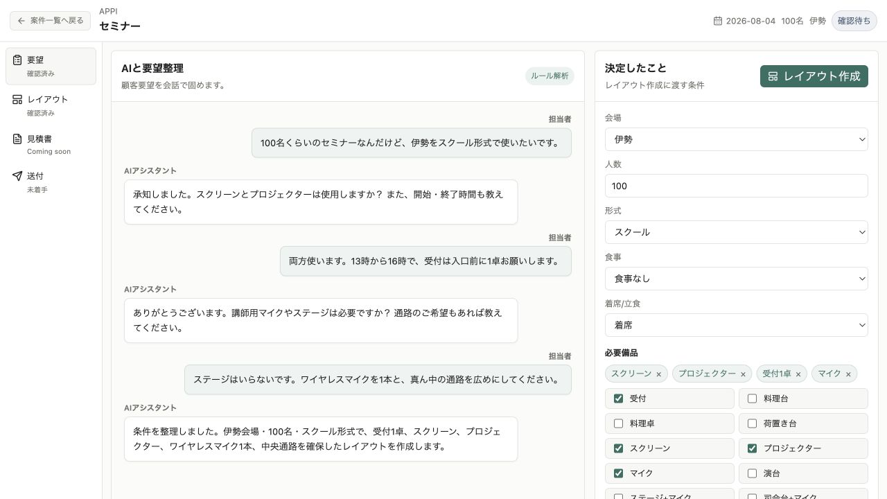
Task: Uncheck the 受付 checkbox
Action: point(619,399)
